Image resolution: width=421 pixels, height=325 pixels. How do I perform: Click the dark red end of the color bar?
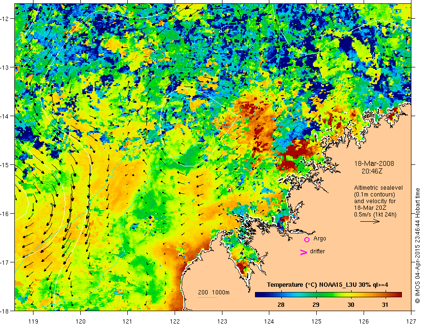click(399, 295)
